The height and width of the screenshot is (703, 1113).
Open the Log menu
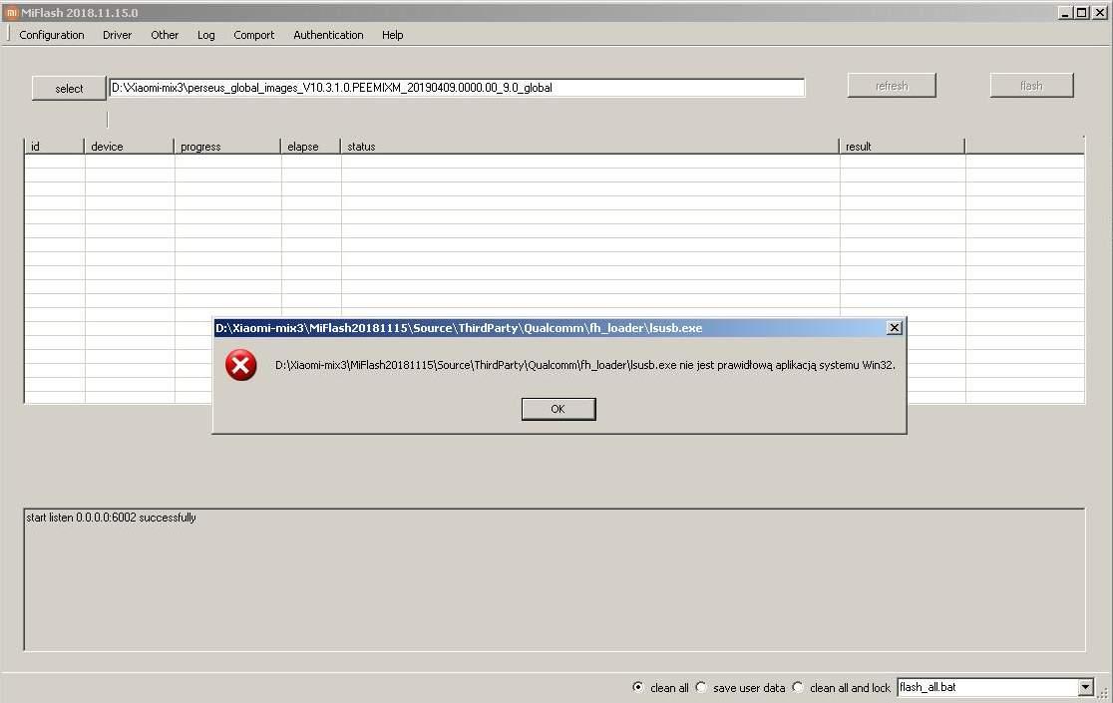point(205,35)
